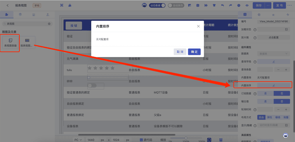Screen dimensions: 295x142
Task: Click the fit-to-screen icon in top toolbar
Action: click(61, 5)
